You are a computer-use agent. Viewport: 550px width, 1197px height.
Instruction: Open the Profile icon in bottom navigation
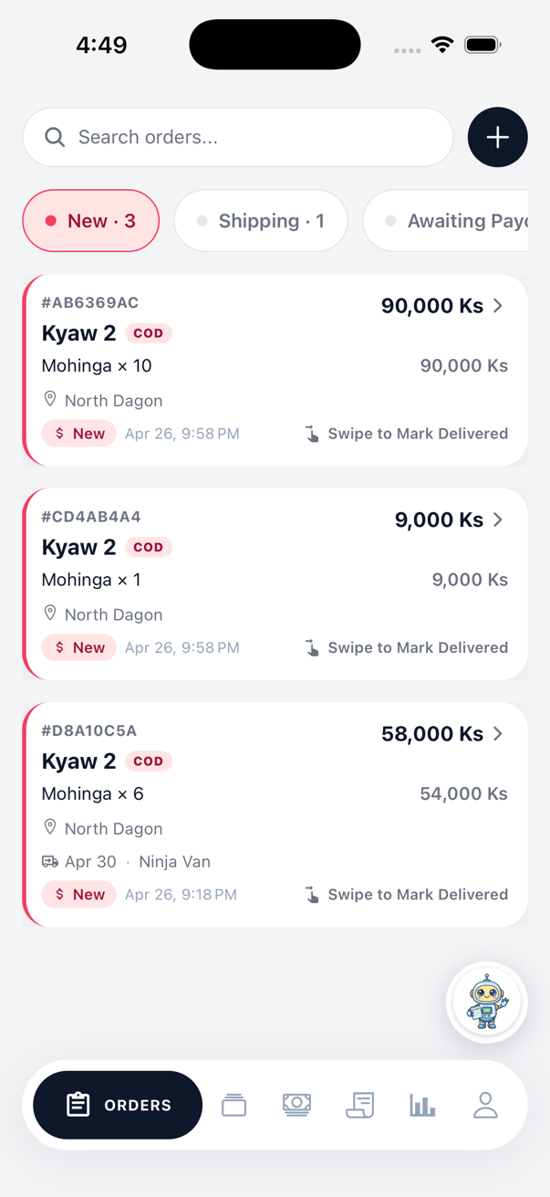(485, 1105)
